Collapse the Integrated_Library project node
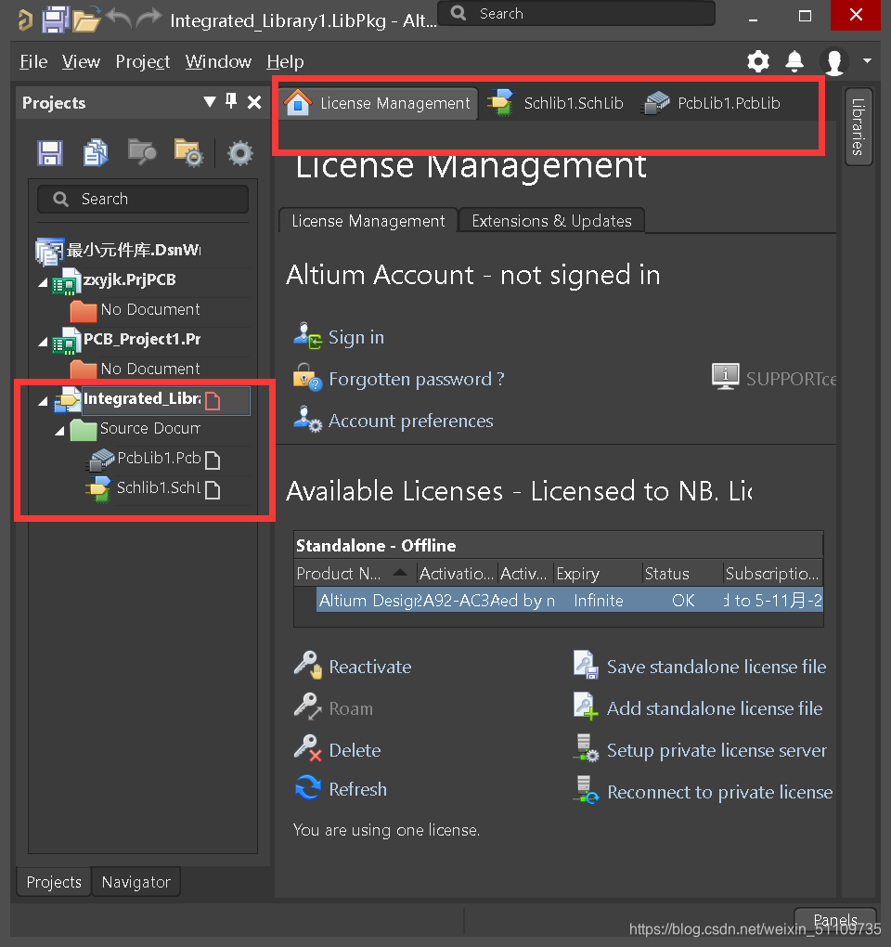 pyautogui.click(x=43, y=401)
